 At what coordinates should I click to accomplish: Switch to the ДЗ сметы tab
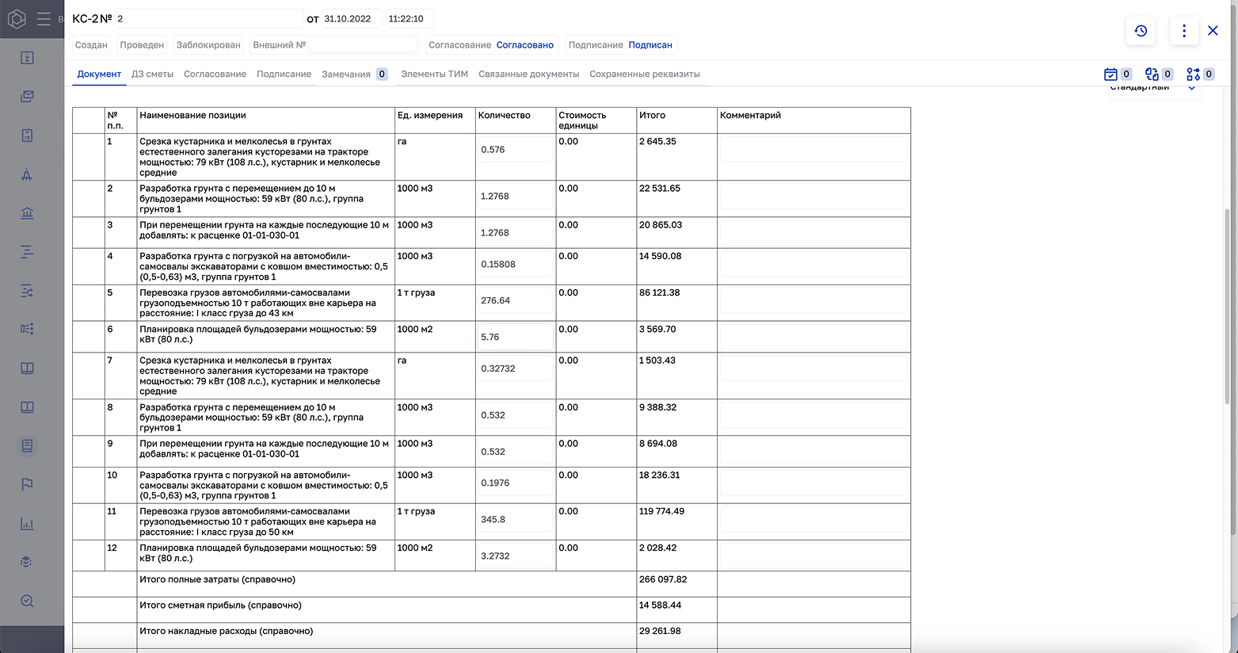pyautogui.click(x=152, y=74)
